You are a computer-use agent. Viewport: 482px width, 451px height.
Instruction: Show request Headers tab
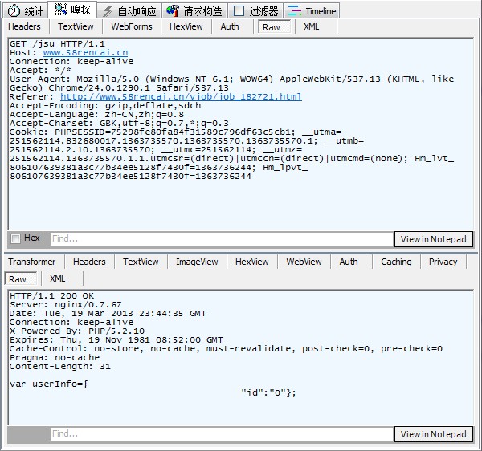click(24, 26)
